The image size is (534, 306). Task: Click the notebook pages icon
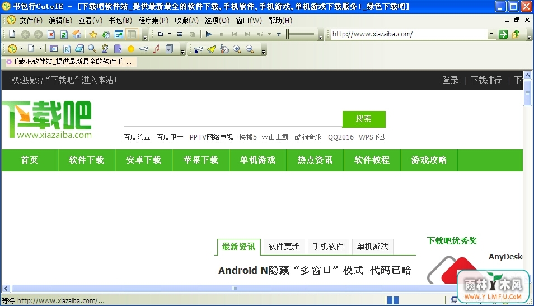coord(79,49)
